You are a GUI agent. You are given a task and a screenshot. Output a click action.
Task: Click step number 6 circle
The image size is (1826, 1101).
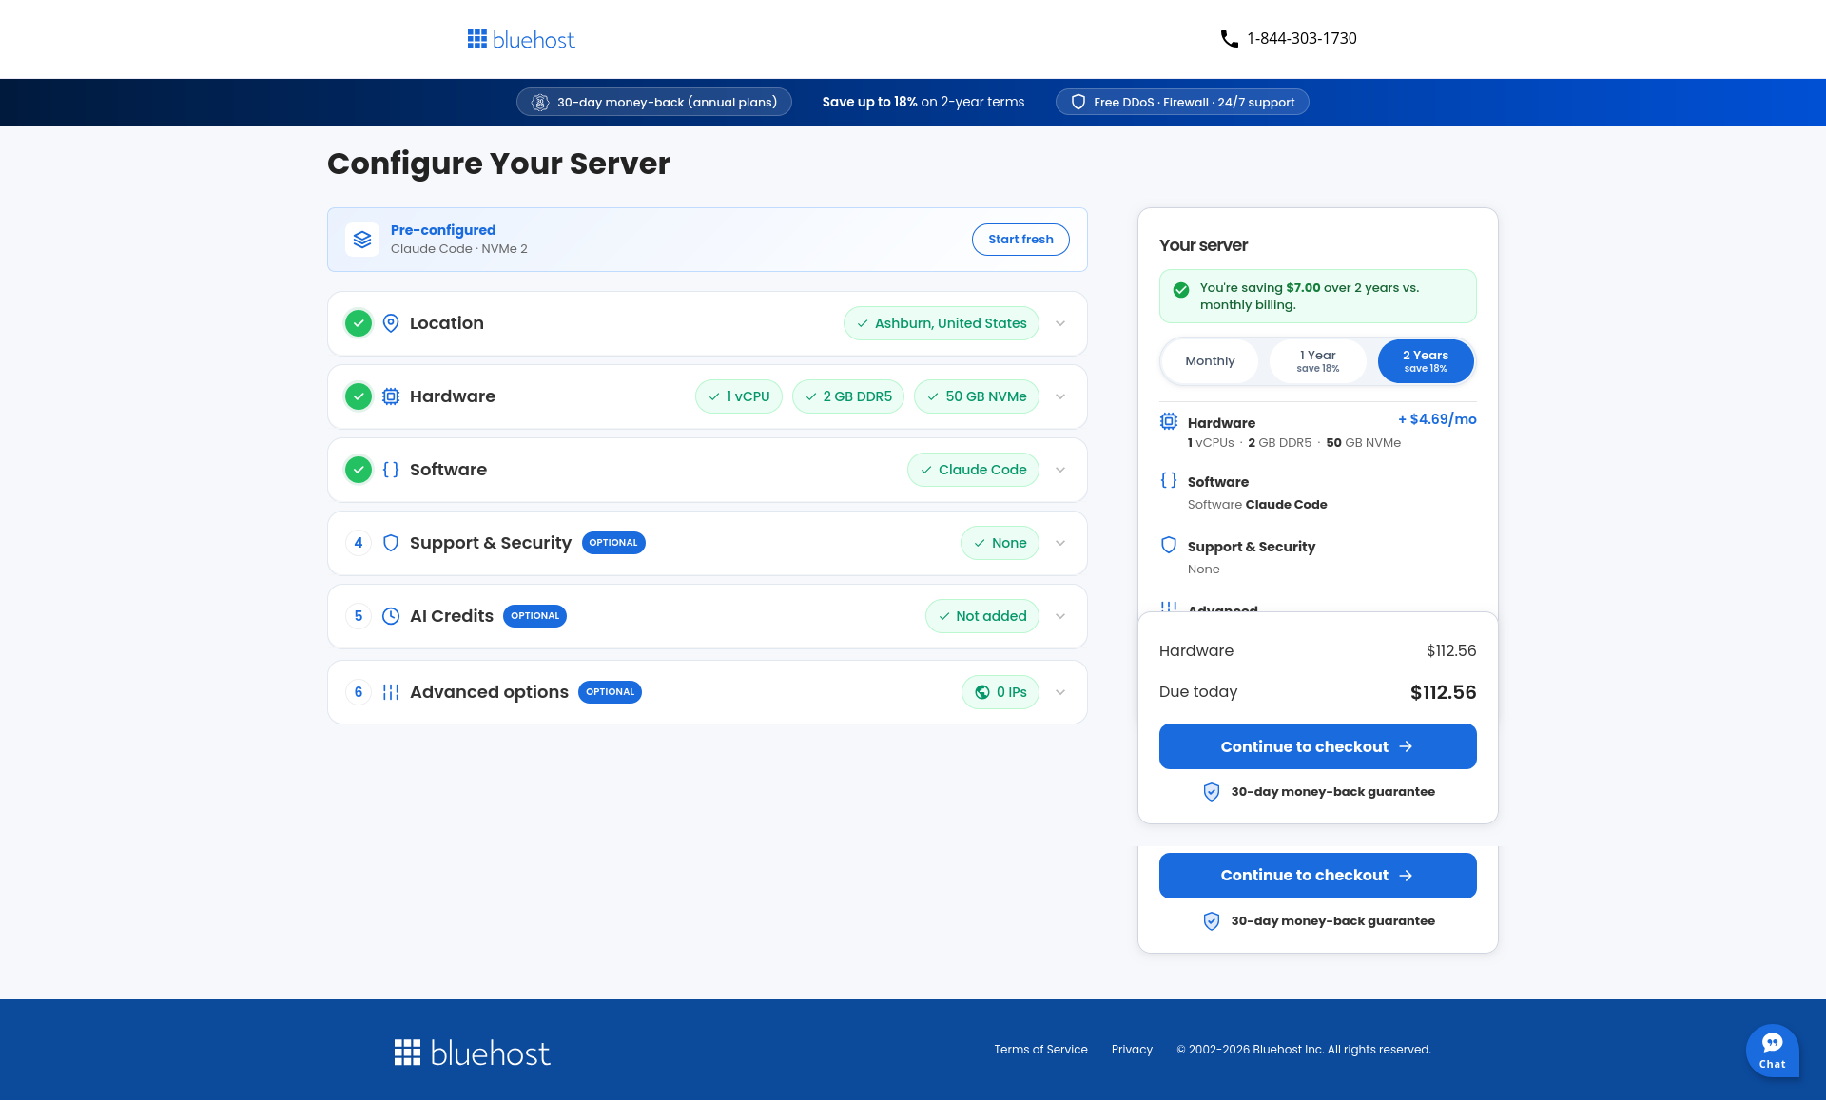[x=359, y=692]
